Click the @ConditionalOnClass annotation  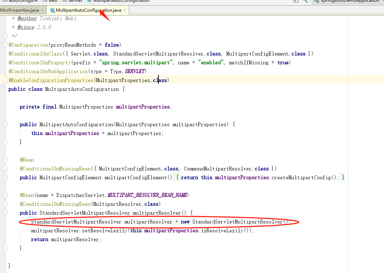(35, 54)
